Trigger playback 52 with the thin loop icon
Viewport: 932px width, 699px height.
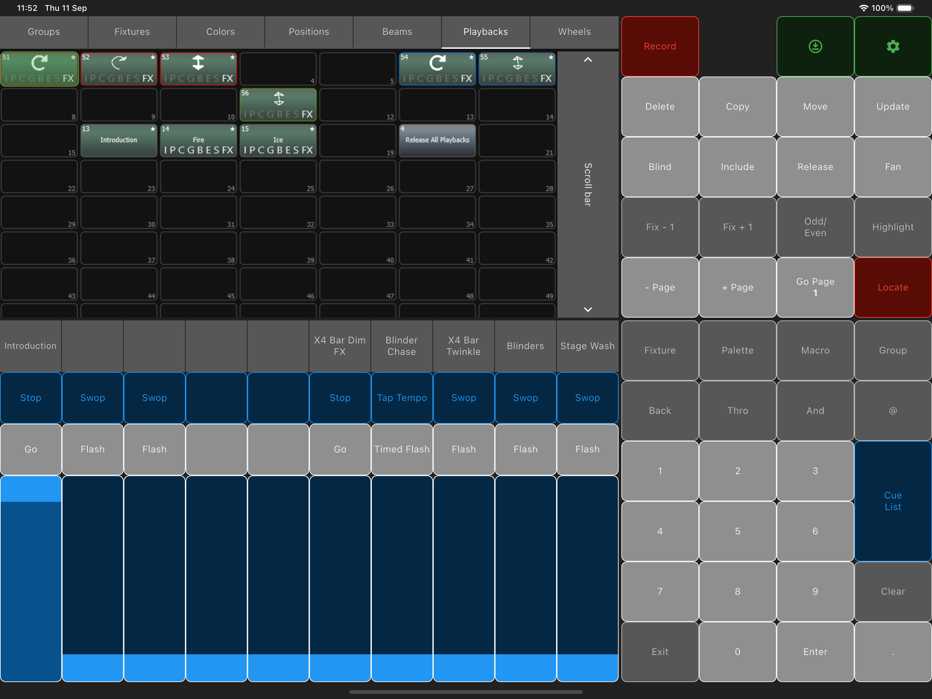coord(119,69)
